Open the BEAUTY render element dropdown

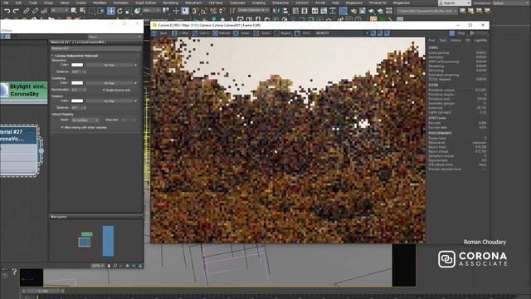click(341, 33)
